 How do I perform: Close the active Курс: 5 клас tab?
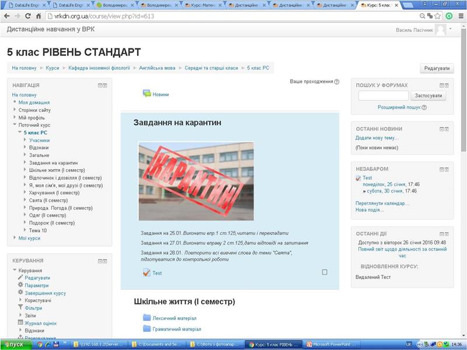(x=396, y=5)
